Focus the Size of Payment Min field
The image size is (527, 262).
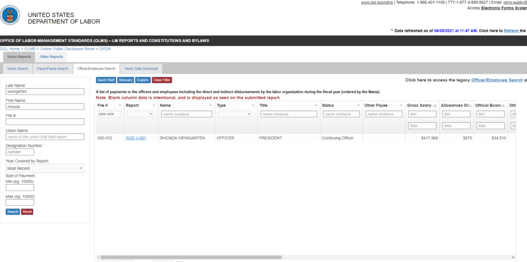[20, 188]
